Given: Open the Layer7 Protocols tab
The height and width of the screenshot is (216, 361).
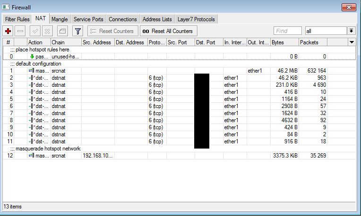Looking at the screenshot, I should pos(196,19).
